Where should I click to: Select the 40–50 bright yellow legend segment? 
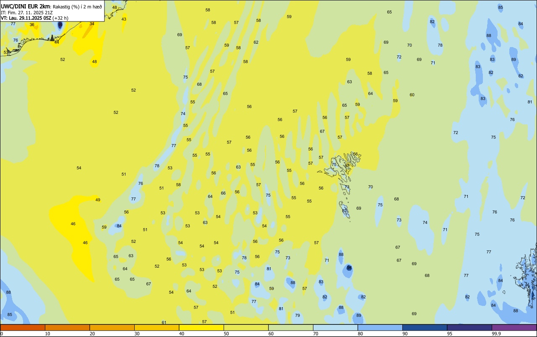pos(201,327)
